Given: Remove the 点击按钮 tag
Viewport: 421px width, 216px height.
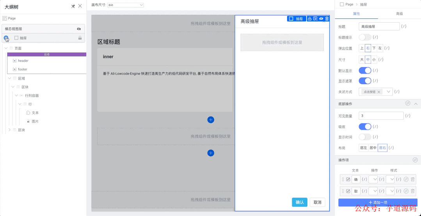Looking at the screenshot, I should (x=378, y=92).
